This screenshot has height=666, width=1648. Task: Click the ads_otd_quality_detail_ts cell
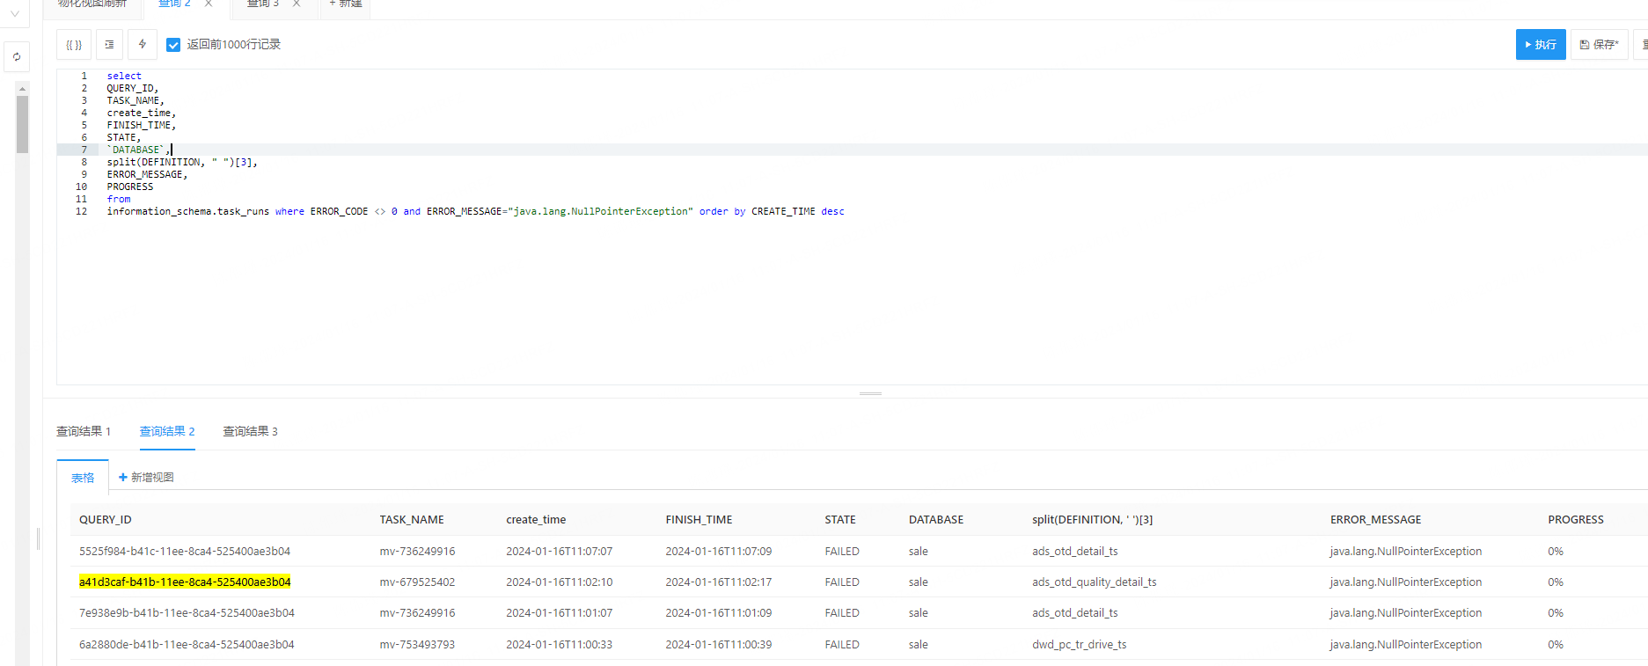click(1094, 582)
